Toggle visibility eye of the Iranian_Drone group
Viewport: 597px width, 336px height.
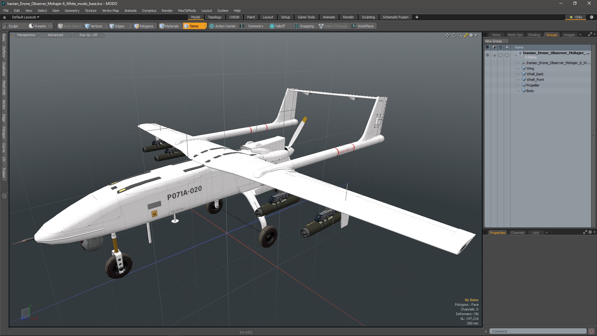click(487, 55)
